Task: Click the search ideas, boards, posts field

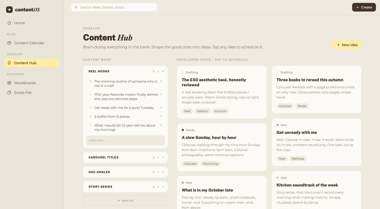Action: click(114, 7)
